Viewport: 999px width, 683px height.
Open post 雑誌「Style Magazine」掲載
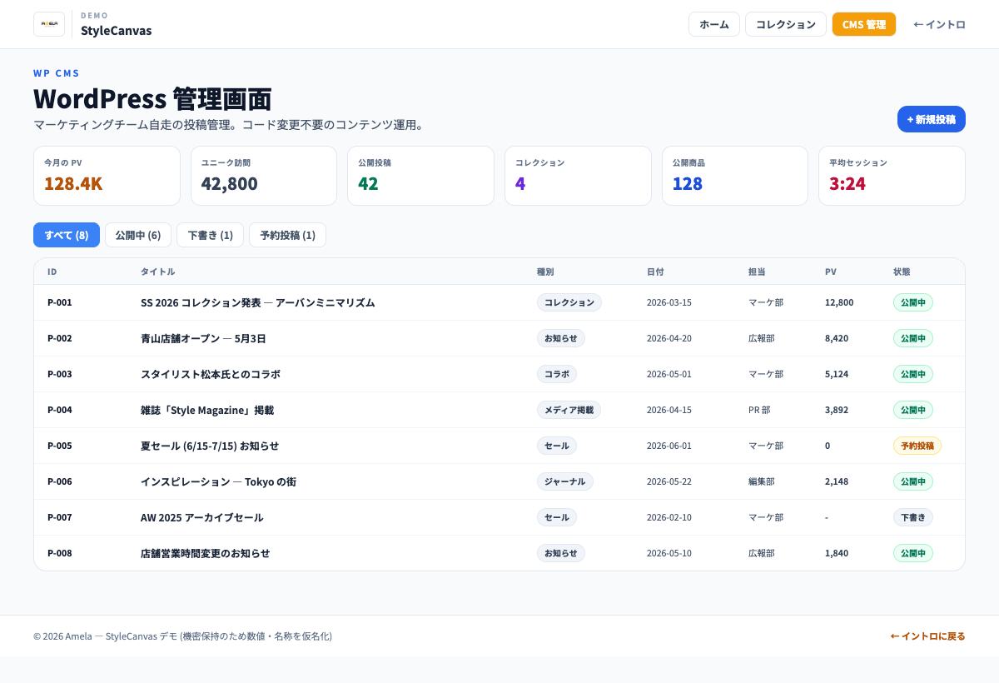click(207, 410)
